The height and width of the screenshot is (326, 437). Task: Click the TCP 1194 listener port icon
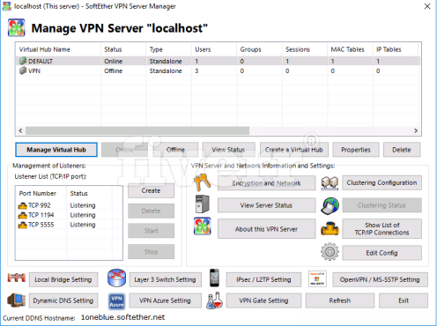pos(23,215)
